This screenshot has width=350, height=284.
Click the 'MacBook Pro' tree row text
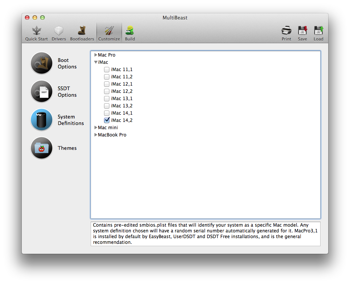click(x=112, y=135)
